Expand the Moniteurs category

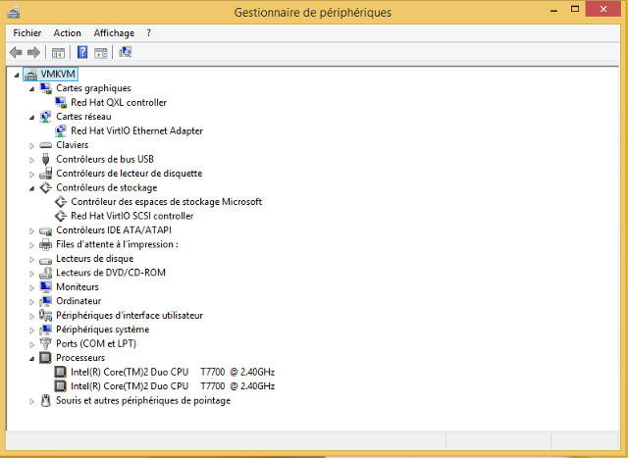[32, 288]
